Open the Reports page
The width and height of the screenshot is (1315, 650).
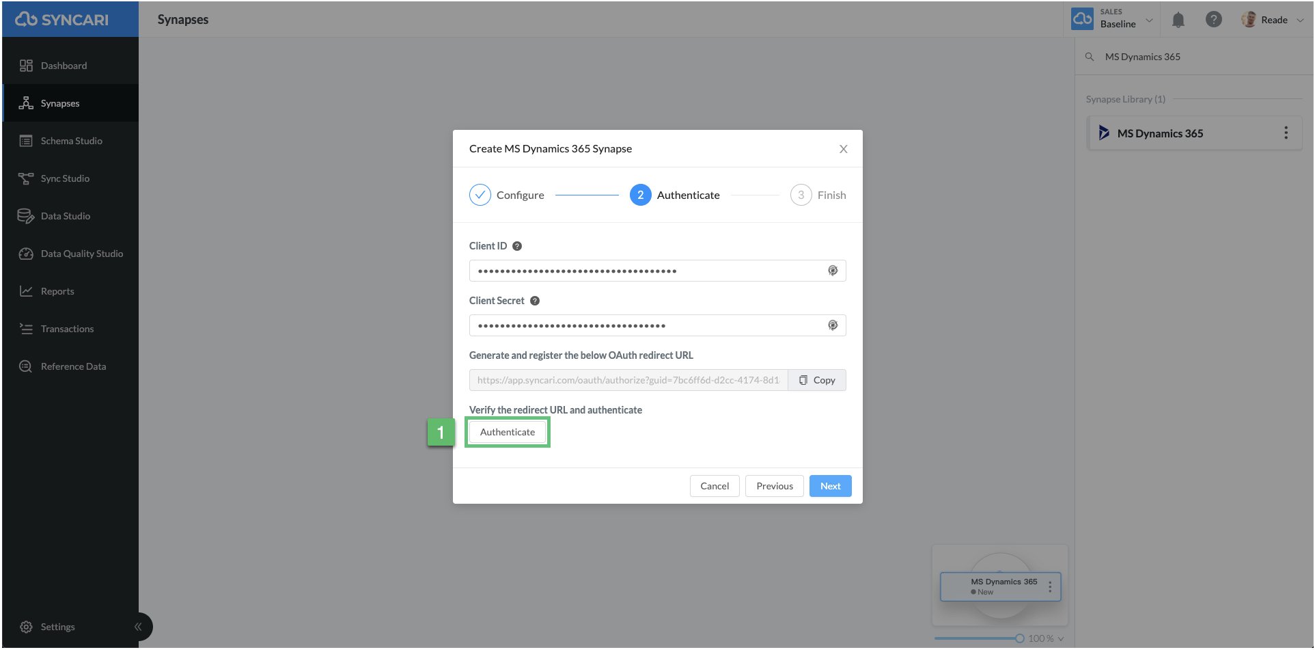pos(57,291)
